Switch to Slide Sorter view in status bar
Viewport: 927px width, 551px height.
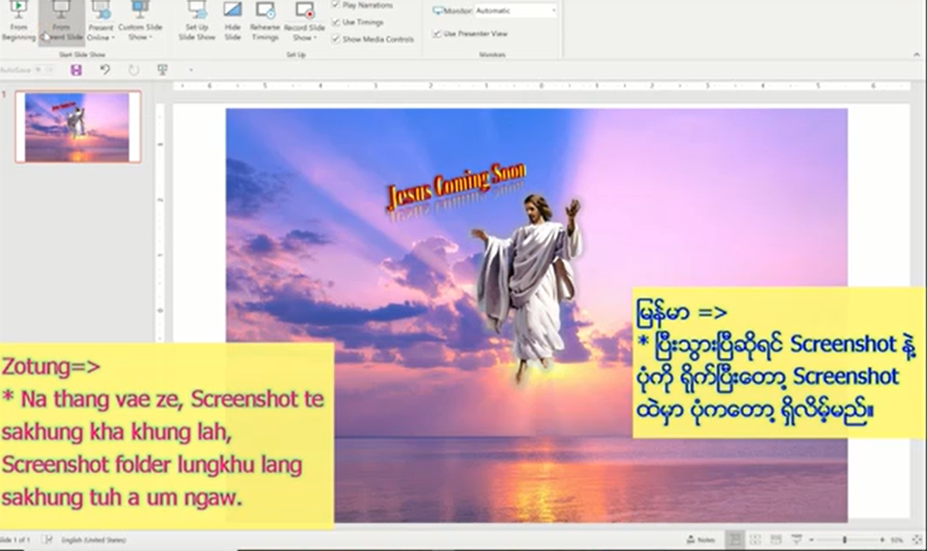(755, 540)
